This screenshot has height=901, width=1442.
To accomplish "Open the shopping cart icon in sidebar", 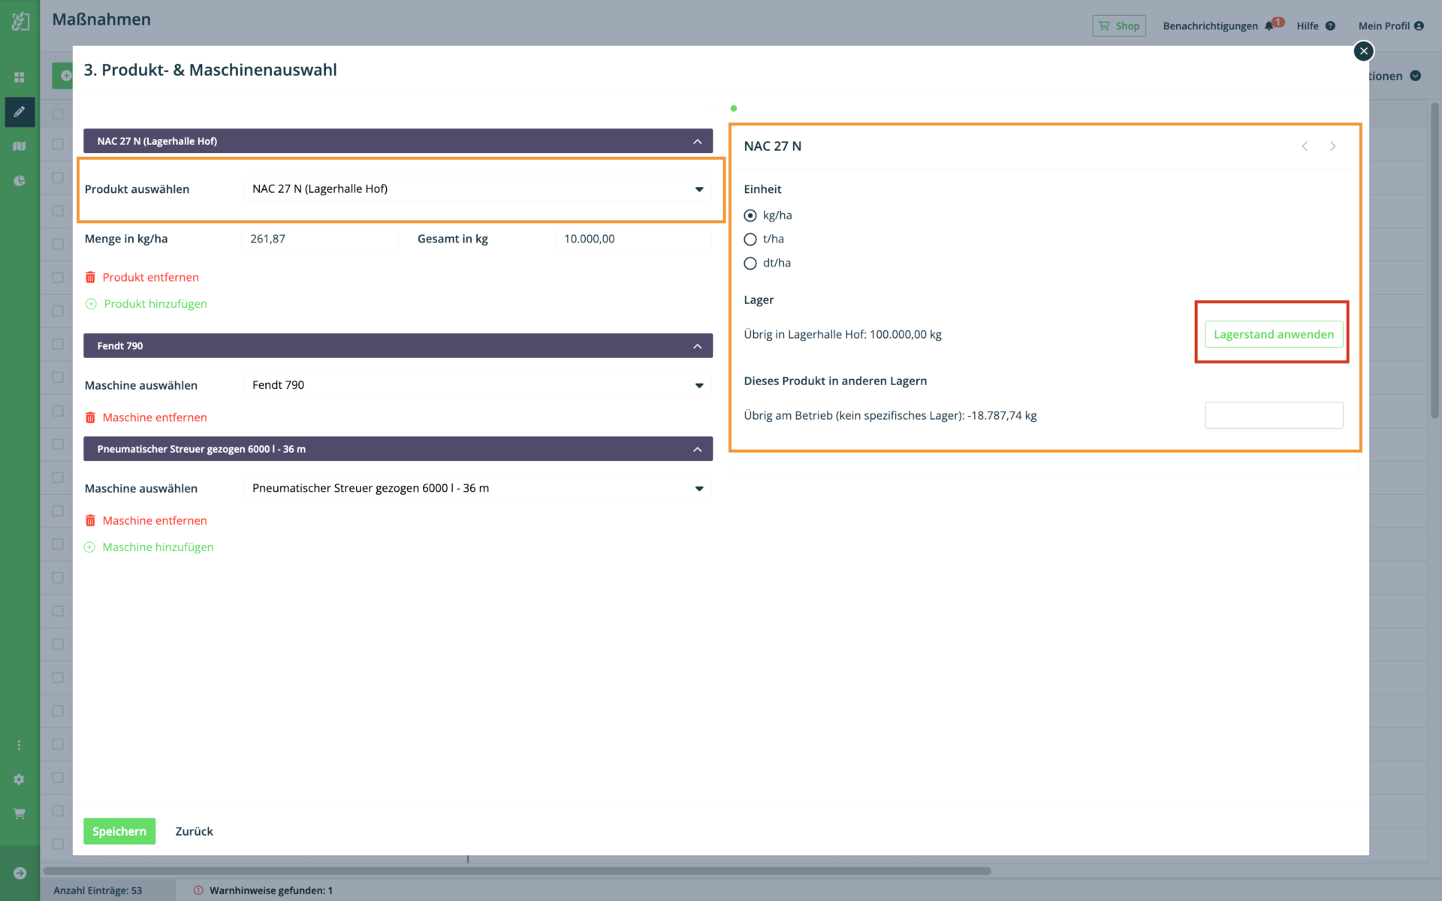I will pos(20,814).
